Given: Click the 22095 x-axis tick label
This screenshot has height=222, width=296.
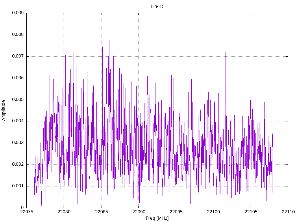Looking at the screenshot, I should (x=176, y=212).
